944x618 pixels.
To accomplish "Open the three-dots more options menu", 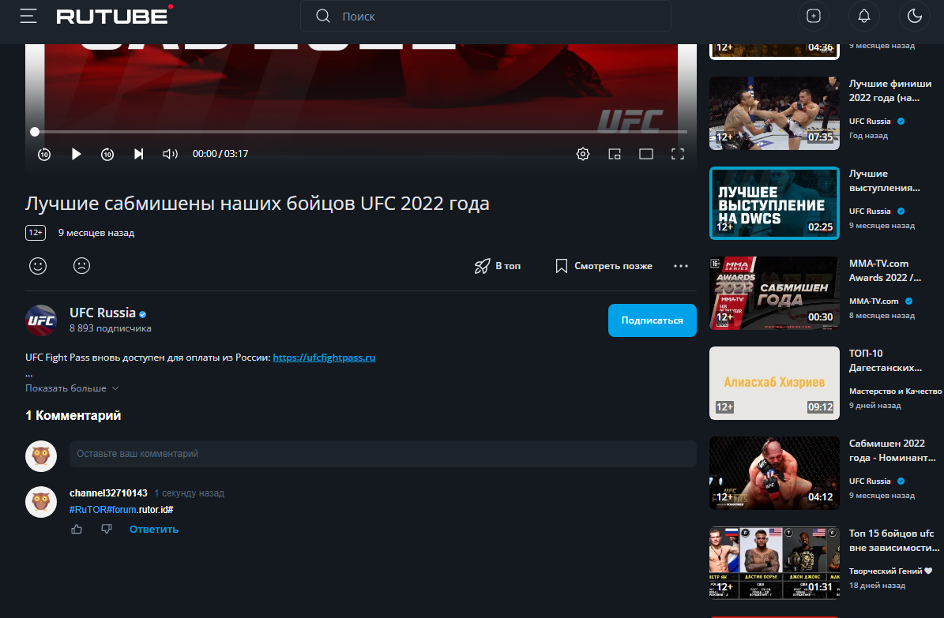I will tap(681, 266).
